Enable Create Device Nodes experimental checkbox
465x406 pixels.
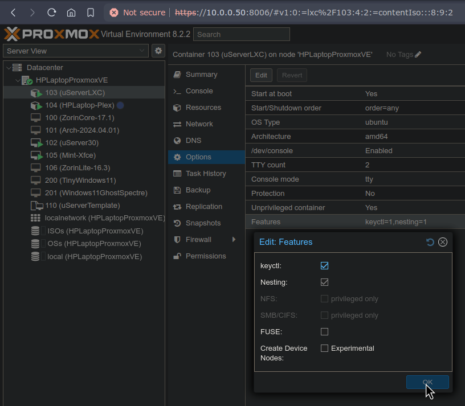324,348
